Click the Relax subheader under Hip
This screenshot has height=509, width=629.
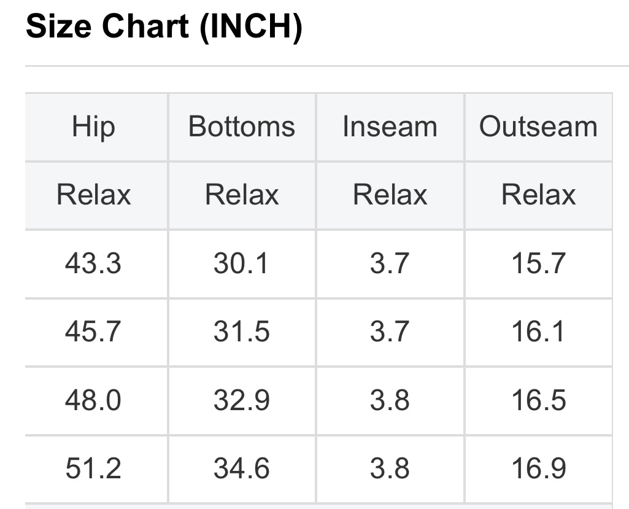[93, 195]
